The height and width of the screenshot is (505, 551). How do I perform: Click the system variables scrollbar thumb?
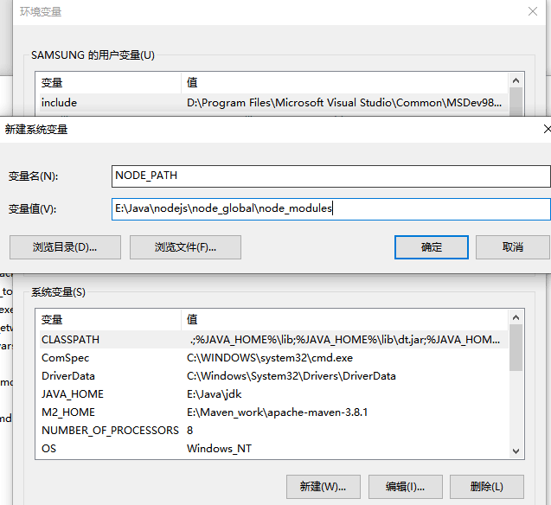pyautogui.click(x=516, y=348)
